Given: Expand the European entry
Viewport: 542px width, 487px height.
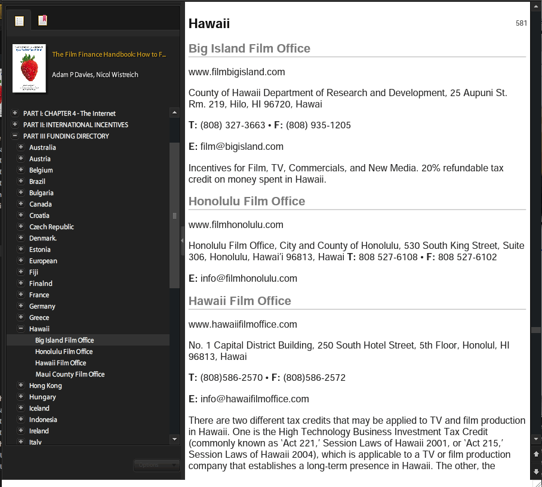Looking at the screenshot, I should (21, 261).
